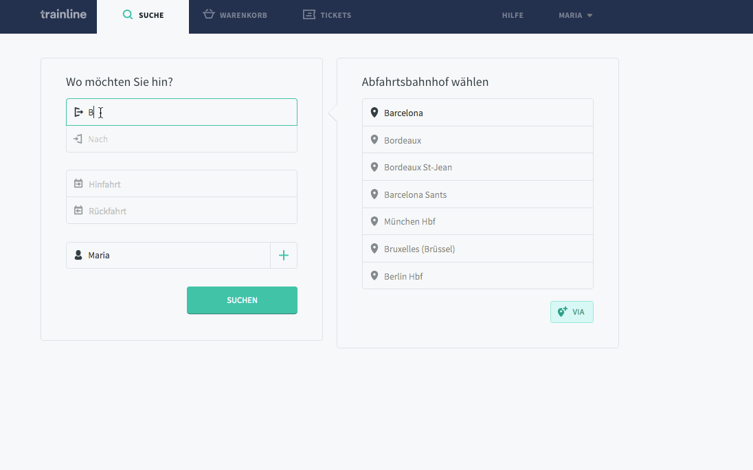Click the search magnifier icon in Suche tab
The image size is (753, 470).
coord(127,14)
